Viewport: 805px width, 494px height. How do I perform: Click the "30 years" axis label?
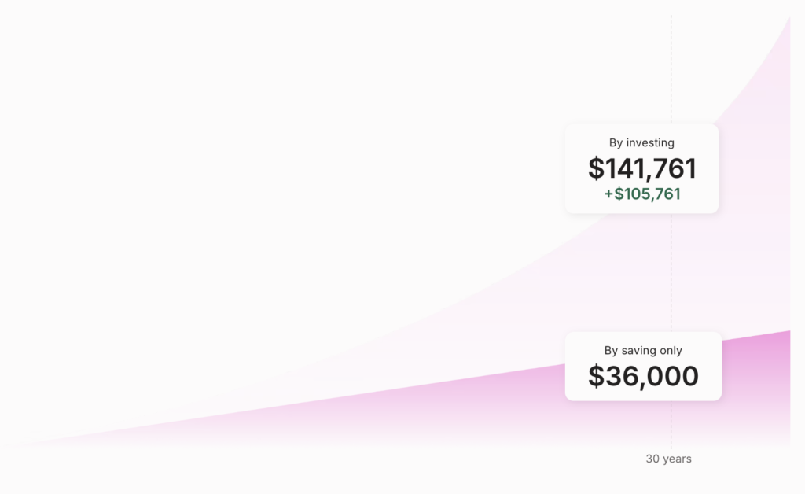[x=668, y=459]
